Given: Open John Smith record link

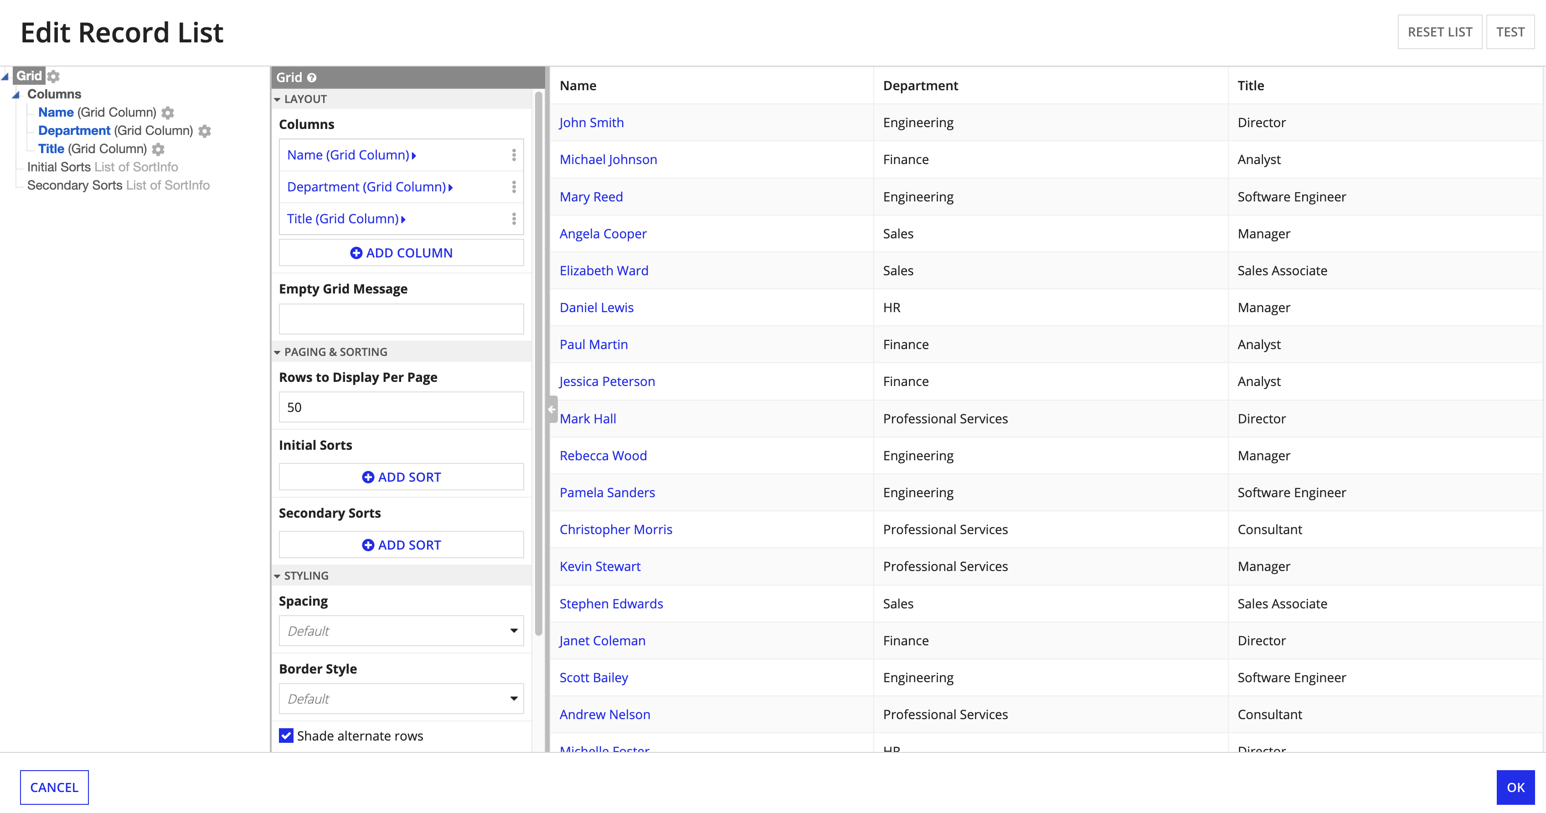Looking at the screenshot, I should [x=592, y=123].
